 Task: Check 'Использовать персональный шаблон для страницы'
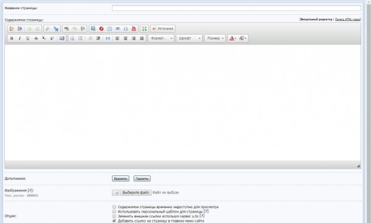pos(114,211)
